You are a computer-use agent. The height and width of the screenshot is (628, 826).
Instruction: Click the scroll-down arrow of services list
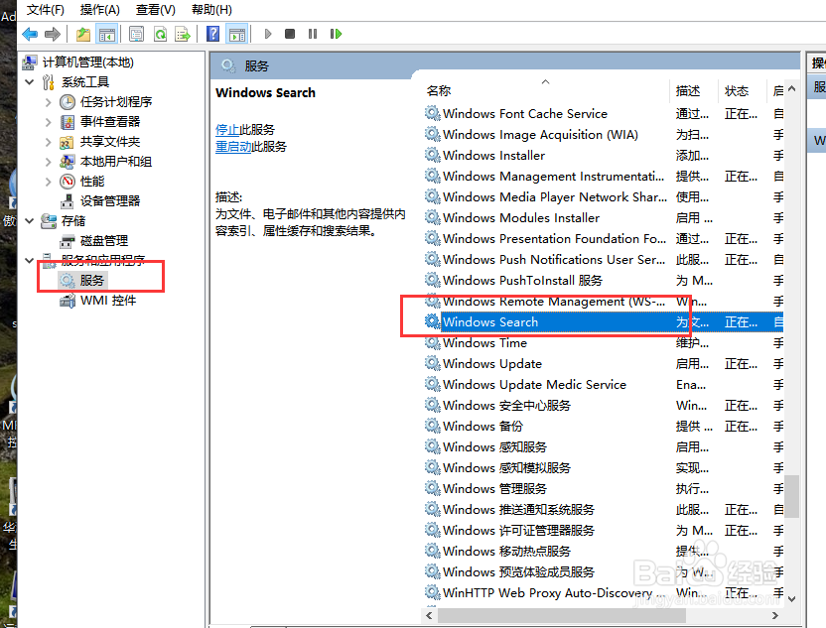tap(791, 599)
